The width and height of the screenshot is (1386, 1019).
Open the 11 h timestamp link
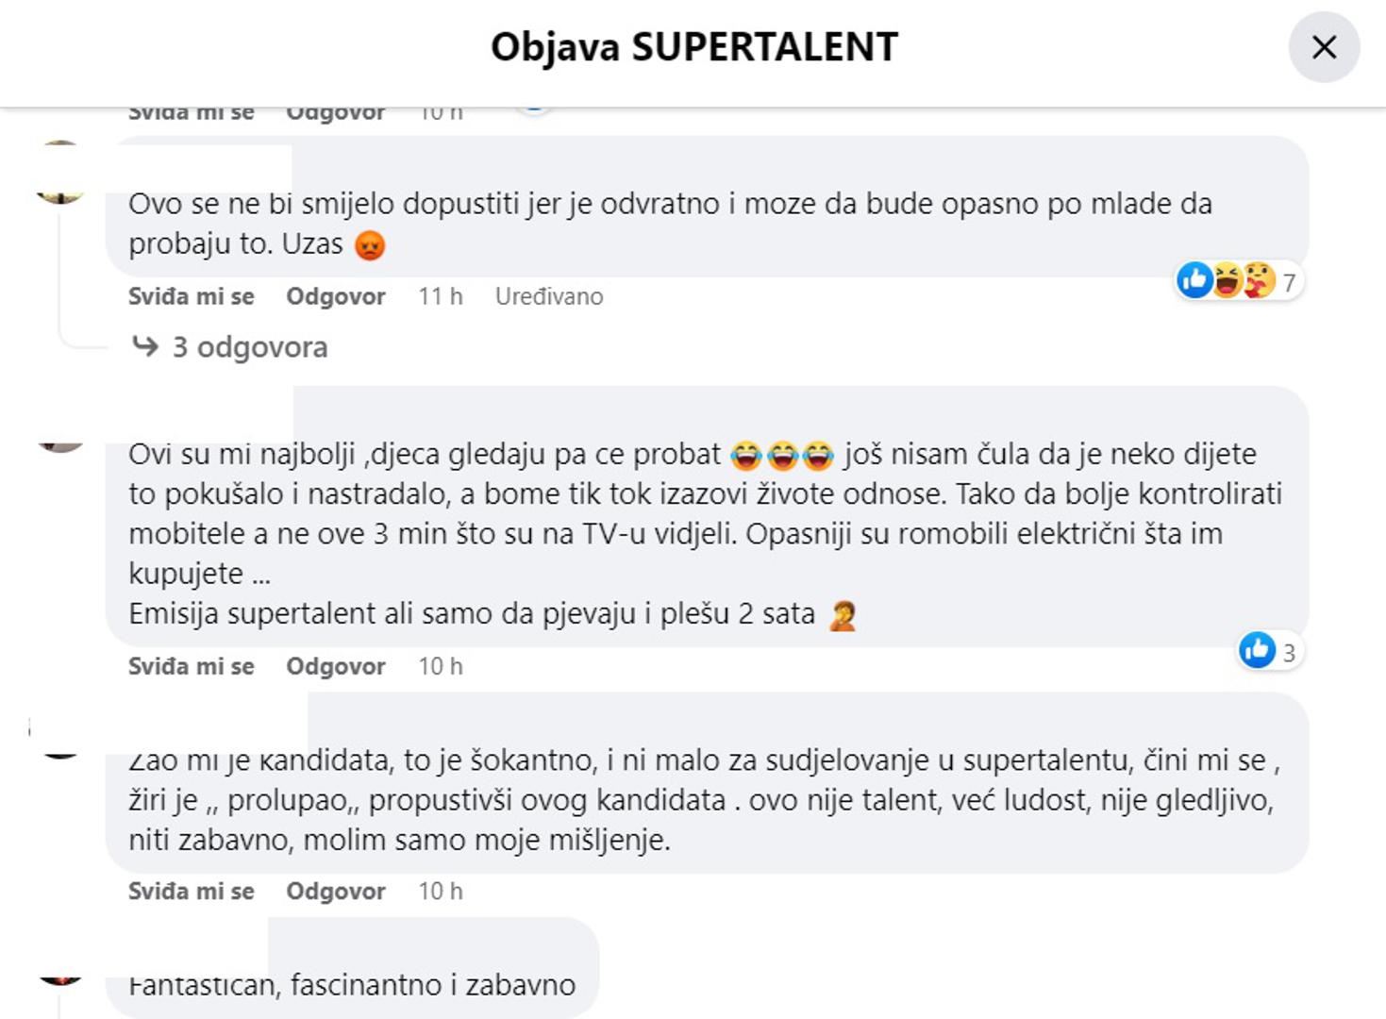441,296
